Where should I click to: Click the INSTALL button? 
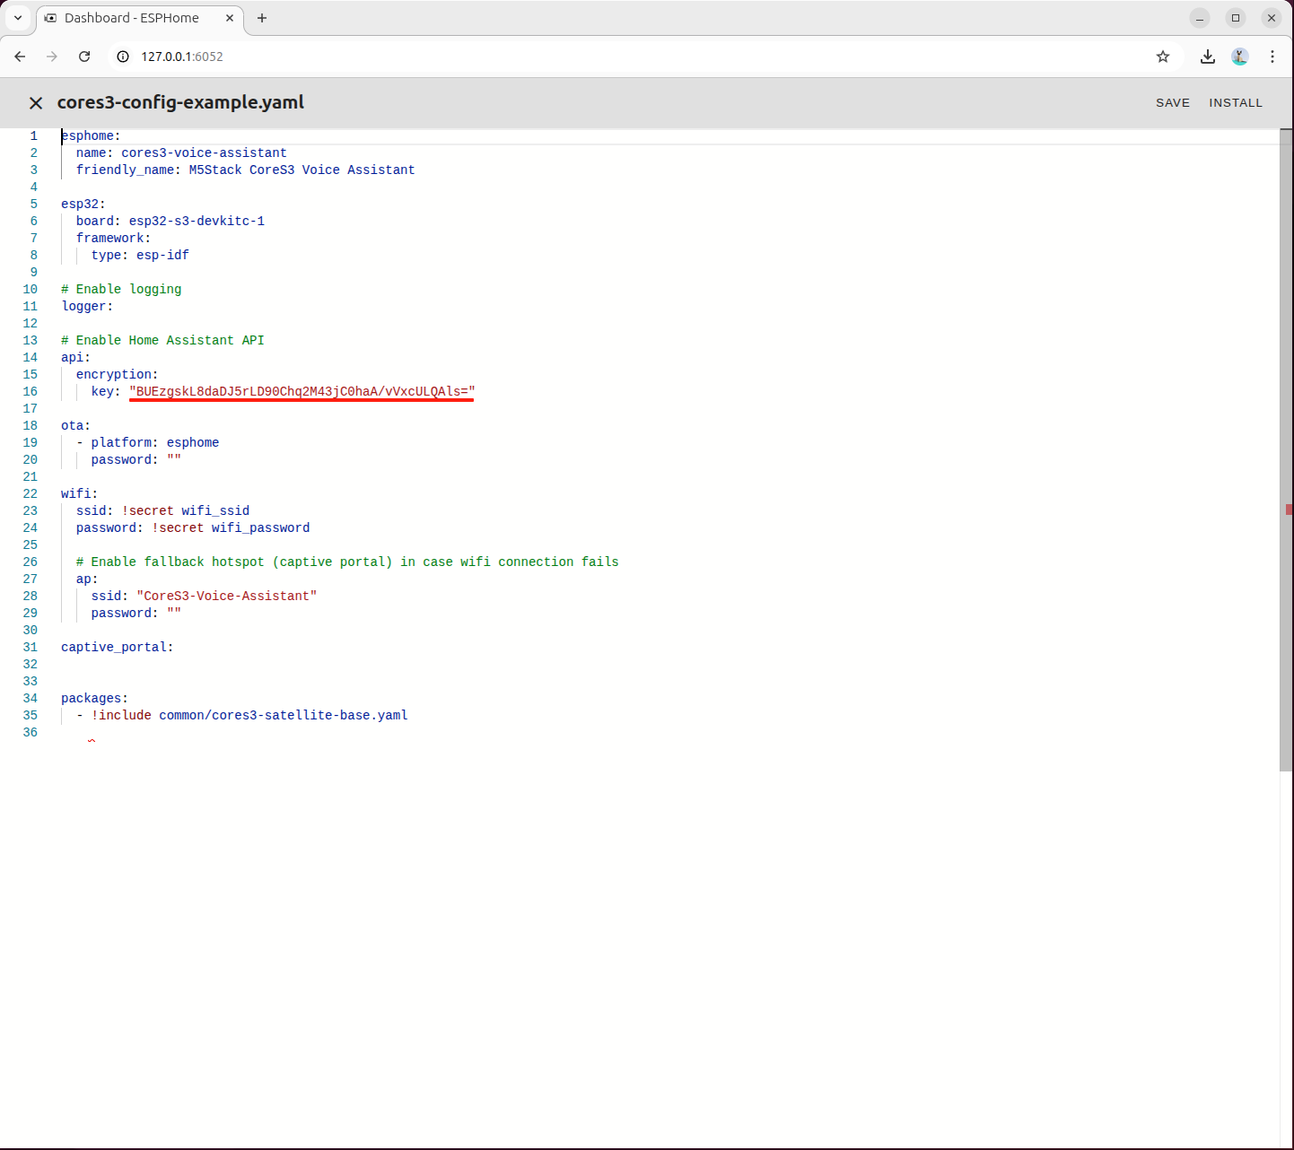pos(1235,103)
